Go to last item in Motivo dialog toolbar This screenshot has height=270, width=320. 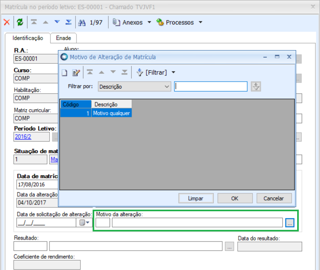(124, 72)
